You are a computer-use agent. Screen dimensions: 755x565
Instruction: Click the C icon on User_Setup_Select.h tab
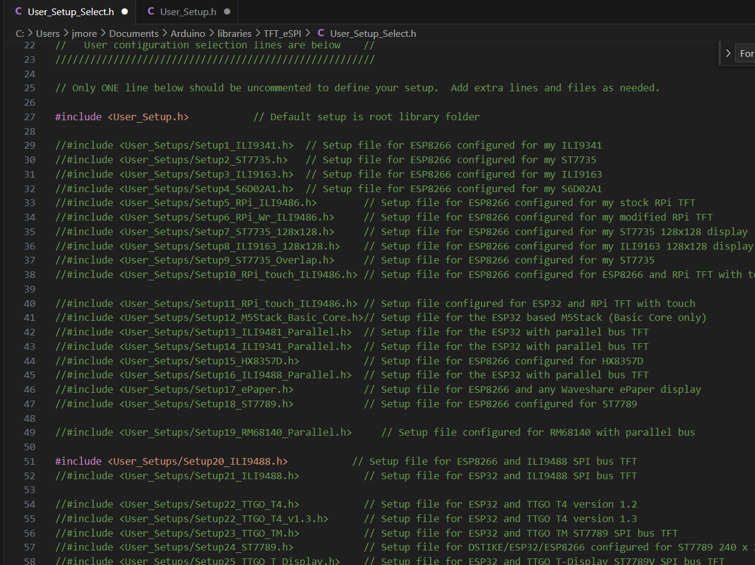pyautogui.click(x=17, y=11)
